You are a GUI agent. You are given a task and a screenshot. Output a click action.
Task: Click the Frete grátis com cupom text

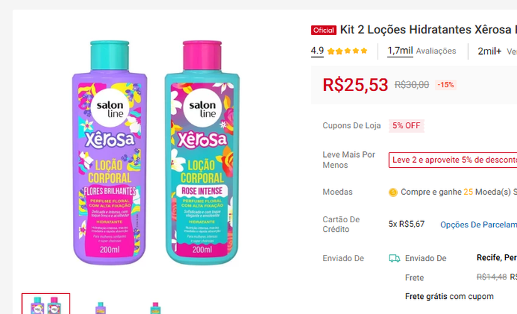449,296
